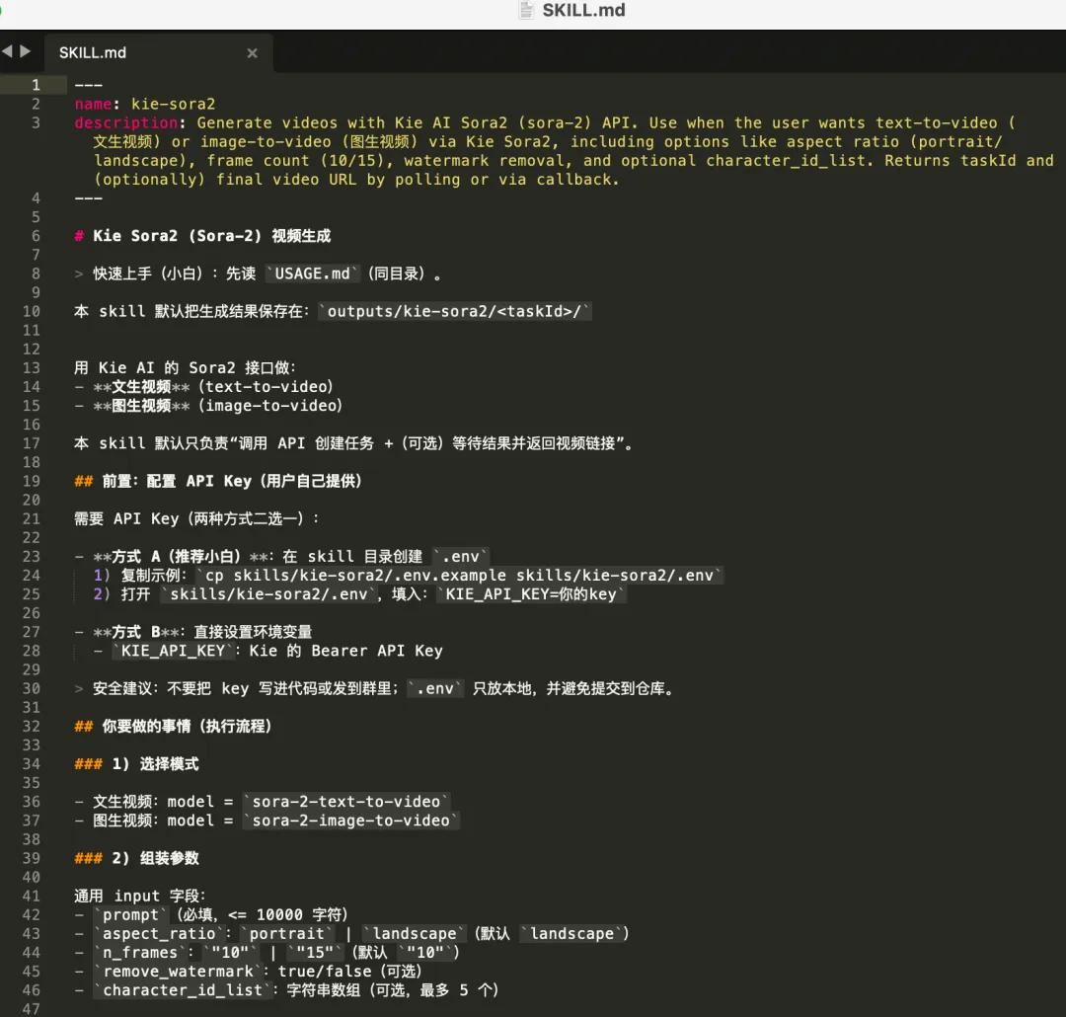Click '图生视频 (image-to-video)' bullet line
This screenshot has height=1017, width=1066.
(208, 406)
